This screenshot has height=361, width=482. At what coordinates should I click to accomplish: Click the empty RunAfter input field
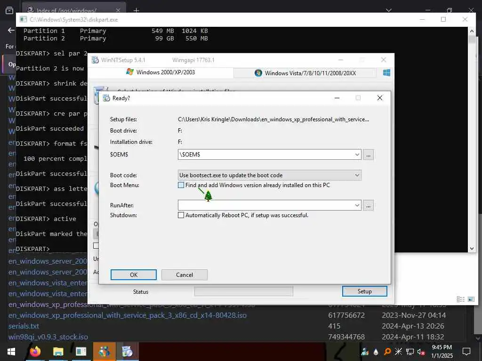[x=265, y=205]
